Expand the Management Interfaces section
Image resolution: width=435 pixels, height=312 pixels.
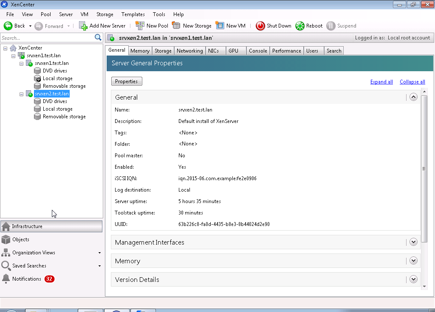click(413, 242)
